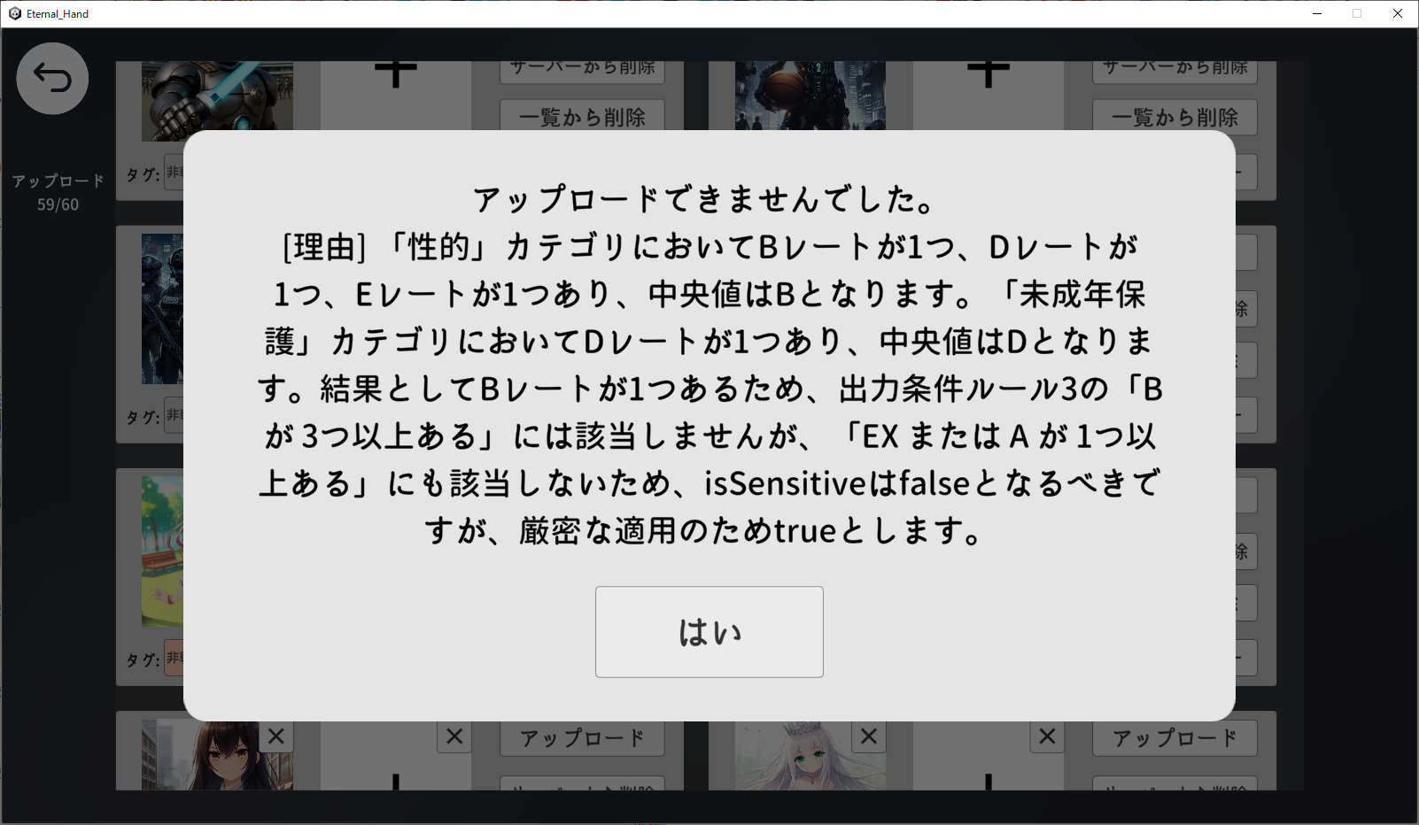Click サーバーから削除 above the basketball robot's 一覧から削除
Screen dimensions: 1419x825
[1175, 71]
